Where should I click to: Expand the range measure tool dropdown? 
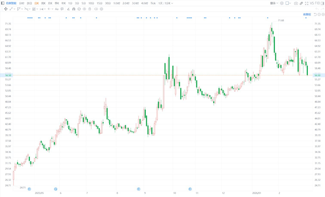(45, 9)
